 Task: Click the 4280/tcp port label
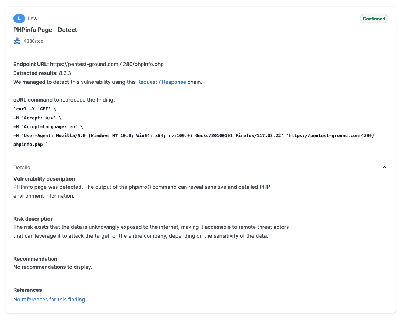(x=33, y=41)
